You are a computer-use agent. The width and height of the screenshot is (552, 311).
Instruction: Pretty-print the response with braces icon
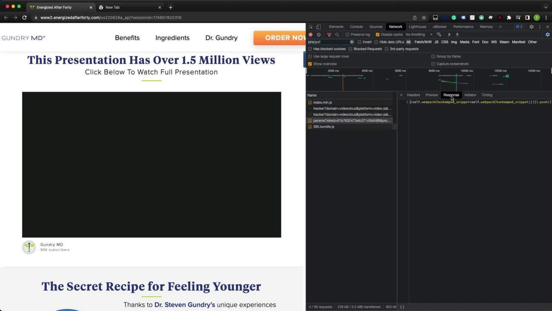click(x=402, y=307)
